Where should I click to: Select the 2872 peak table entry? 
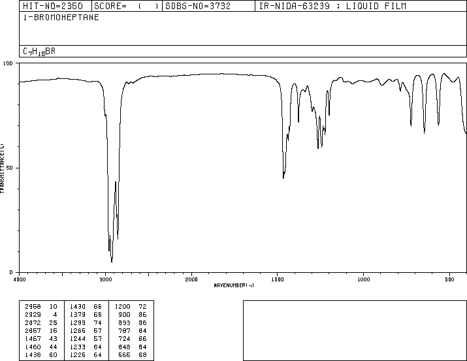click(33, 322)
